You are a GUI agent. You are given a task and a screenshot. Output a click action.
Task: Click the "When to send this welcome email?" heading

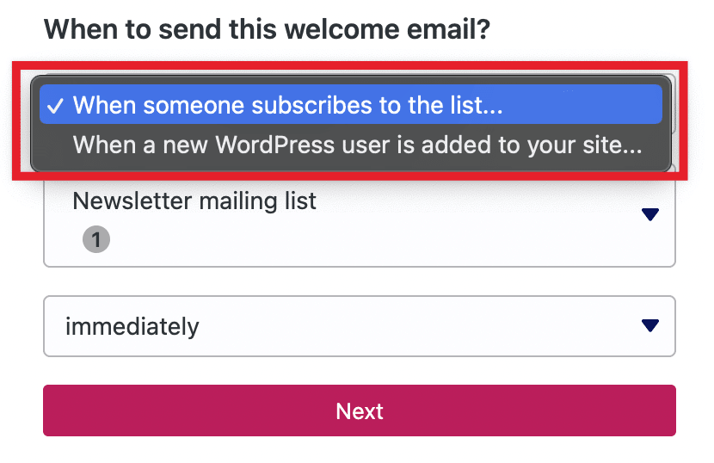(x=267, y=31)
